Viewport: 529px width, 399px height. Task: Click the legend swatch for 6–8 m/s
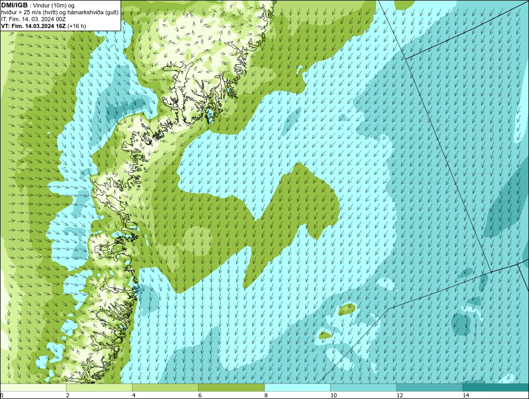[x=232, y=387]
